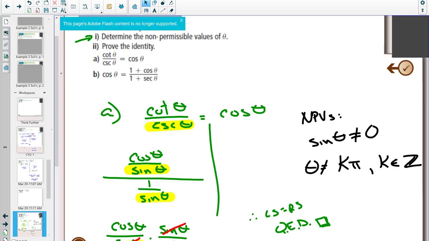The width and height of the screenshot is (429, 241).
Task: Select the Fill bucket tool
Action: click(171, 3)
